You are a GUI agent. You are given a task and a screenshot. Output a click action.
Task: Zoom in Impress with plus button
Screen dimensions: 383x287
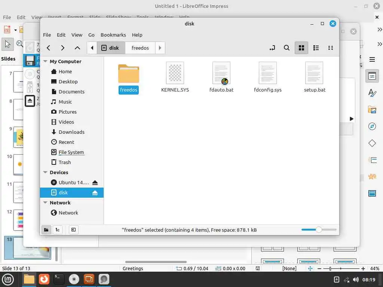click(x=363, y=268)
